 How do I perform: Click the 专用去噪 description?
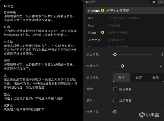pos(114,25)
